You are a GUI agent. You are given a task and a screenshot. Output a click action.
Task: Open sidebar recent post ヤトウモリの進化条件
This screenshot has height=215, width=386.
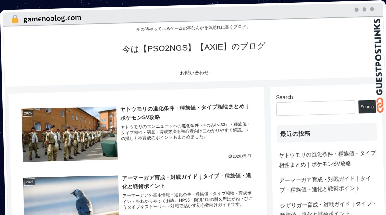[x=327, y=159]
